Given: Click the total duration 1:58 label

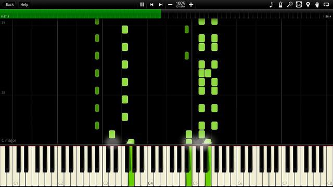Looking at the screenshot, I should tap(327, 16).
